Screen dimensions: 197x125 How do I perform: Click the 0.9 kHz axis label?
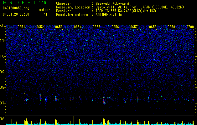click(3, 72)
